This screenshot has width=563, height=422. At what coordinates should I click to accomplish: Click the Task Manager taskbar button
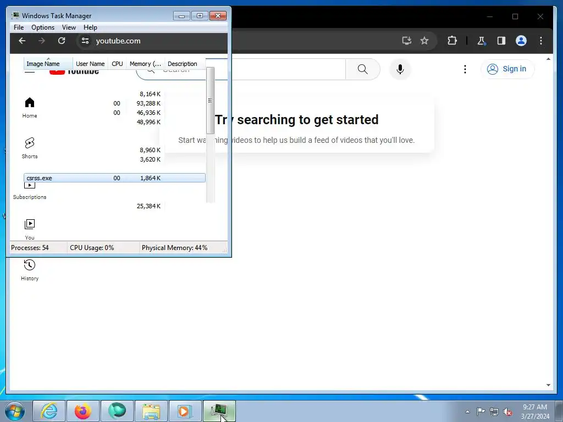(219, 411)
